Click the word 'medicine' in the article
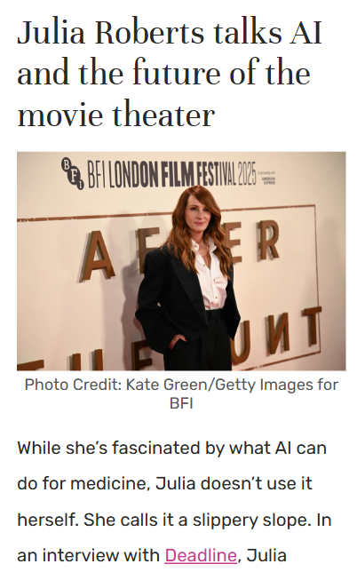 point(111,484)
